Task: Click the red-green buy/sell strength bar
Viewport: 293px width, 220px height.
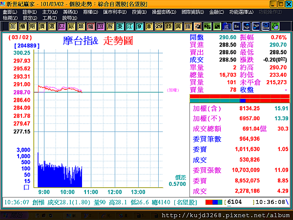Action: pyautogui.click(x=240, y=99)
